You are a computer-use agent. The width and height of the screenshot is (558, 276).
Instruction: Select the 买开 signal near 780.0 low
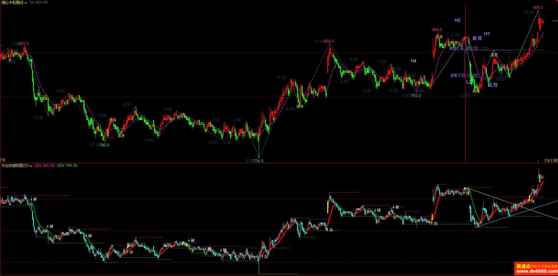[121, 136]
